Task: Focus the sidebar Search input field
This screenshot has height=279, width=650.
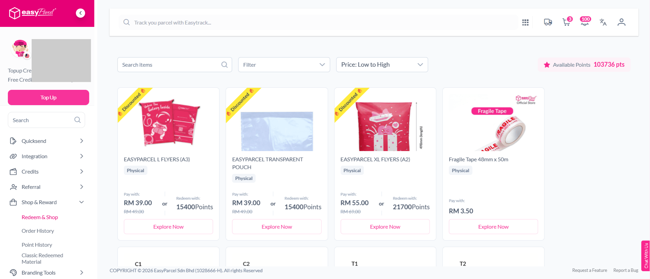Action: pyautogui.click(x=46, y=120)
